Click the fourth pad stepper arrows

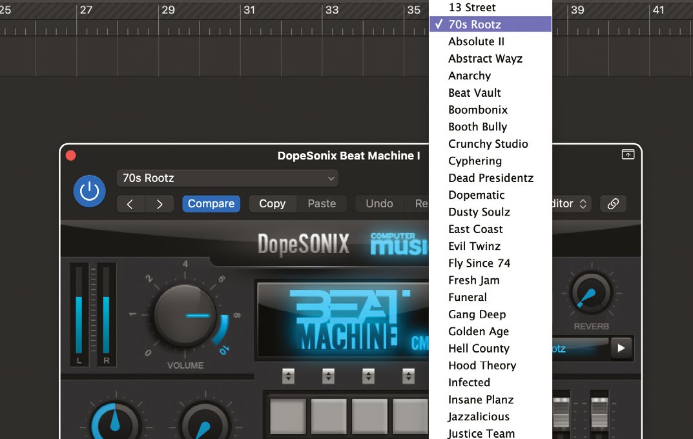(x=408, y=376)
